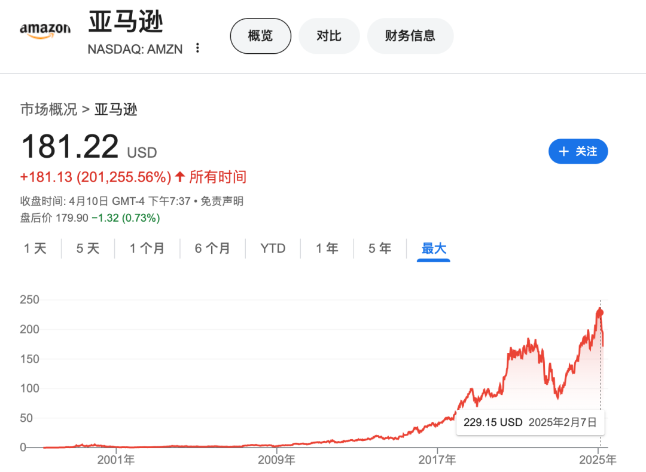Select the 1 个月 time range
646x472 pixels.
pos(147,249)
